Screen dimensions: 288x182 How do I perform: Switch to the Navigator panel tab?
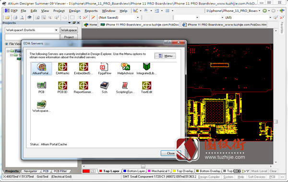[x=31, y=171]
